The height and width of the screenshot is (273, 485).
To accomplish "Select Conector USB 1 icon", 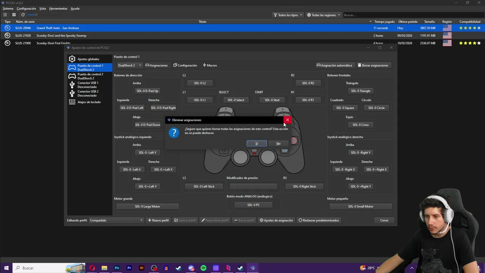I will click(x=72, y=85).
